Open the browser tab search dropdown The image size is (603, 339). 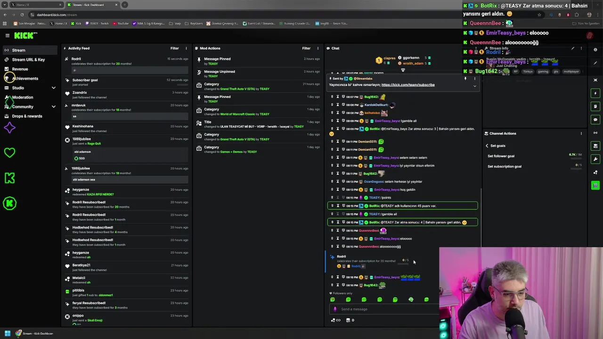[x=5, y=5]
